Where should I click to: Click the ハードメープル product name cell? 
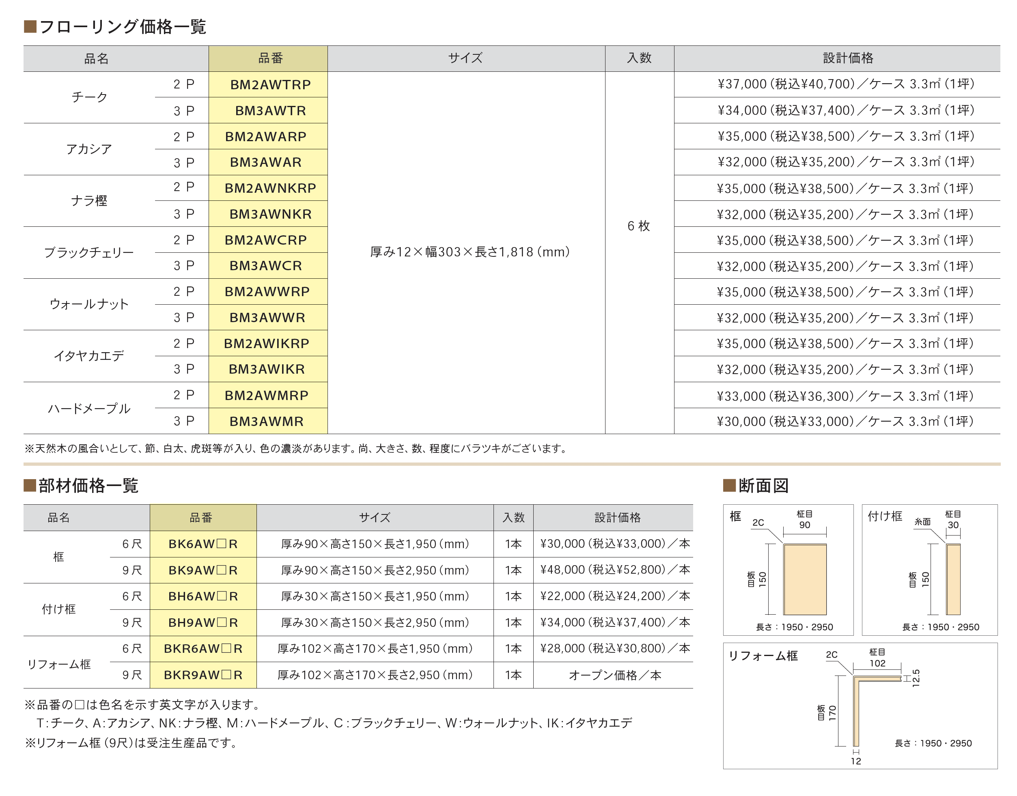point(89,408)
